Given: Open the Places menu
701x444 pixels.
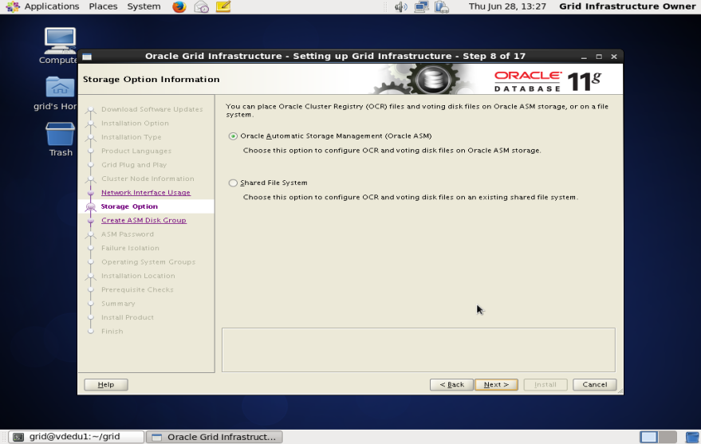Looking at the screenshot, I should 103,6.
